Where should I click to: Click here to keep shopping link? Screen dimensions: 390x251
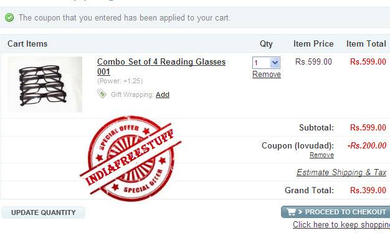pos(341,224)
